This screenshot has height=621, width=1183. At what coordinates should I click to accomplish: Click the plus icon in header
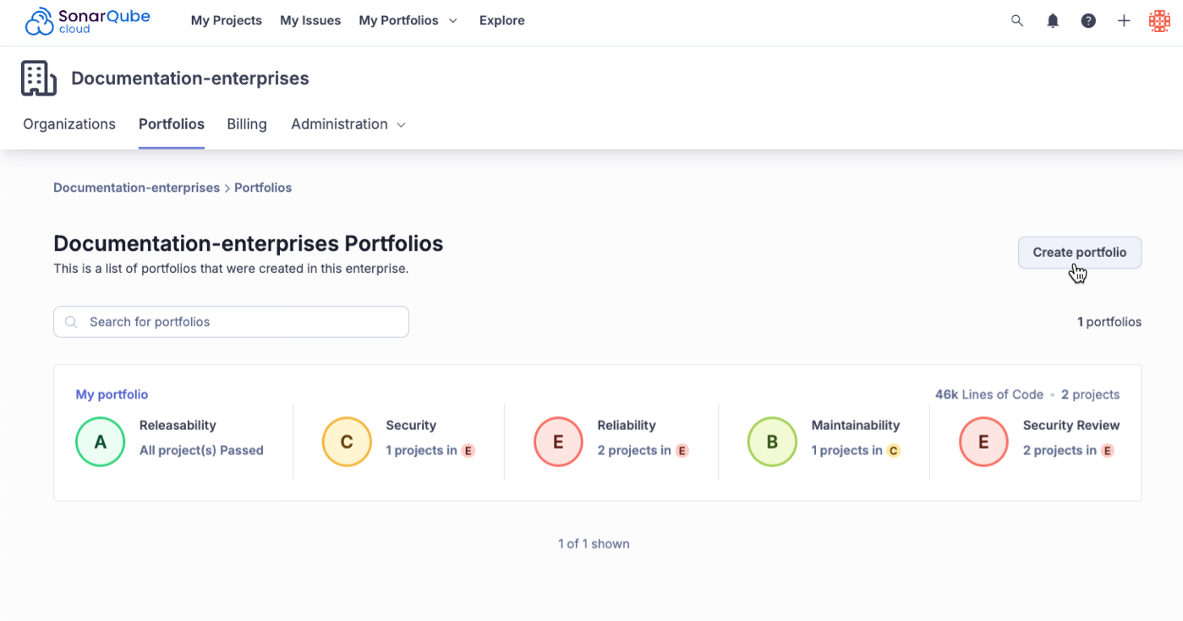click(x=1124, y=21)
